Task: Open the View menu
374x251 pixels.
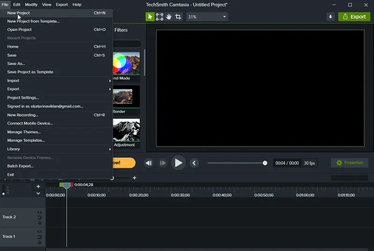Action: click(46, 5)
